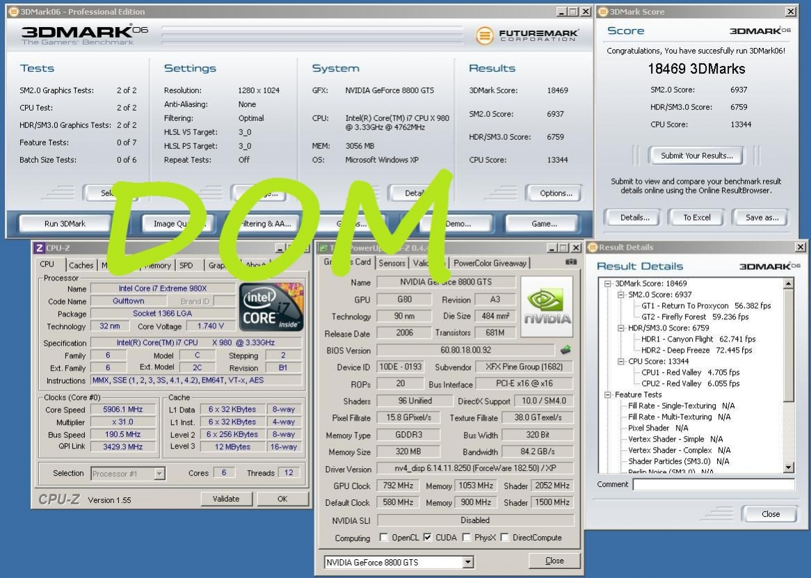Click the Result Details window title icon
Image resolution: width=811 pixels, height=578 pixels.
(x=592, y=247)
